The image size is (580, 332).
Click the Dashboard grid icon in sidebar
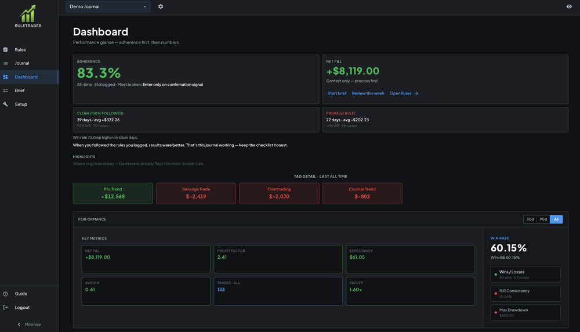pyautogui.click(x=6, y=77)
